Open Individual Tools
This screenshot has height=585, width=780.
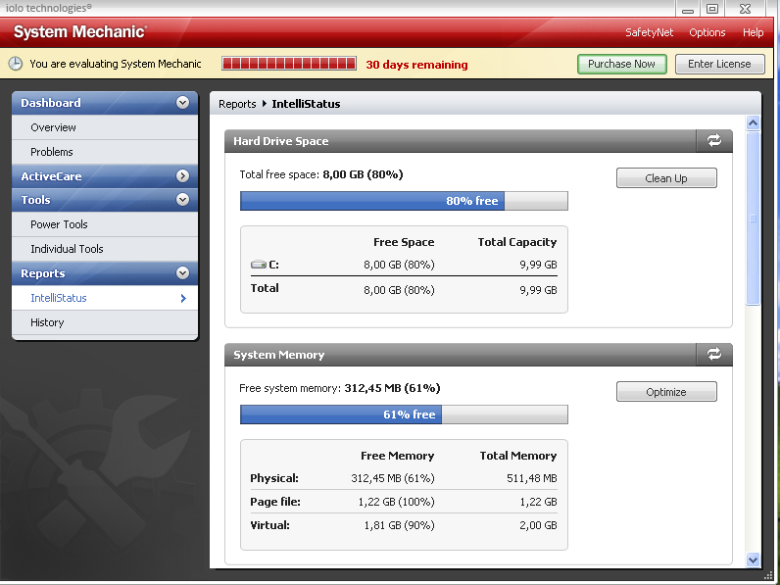tap(105, 249)
